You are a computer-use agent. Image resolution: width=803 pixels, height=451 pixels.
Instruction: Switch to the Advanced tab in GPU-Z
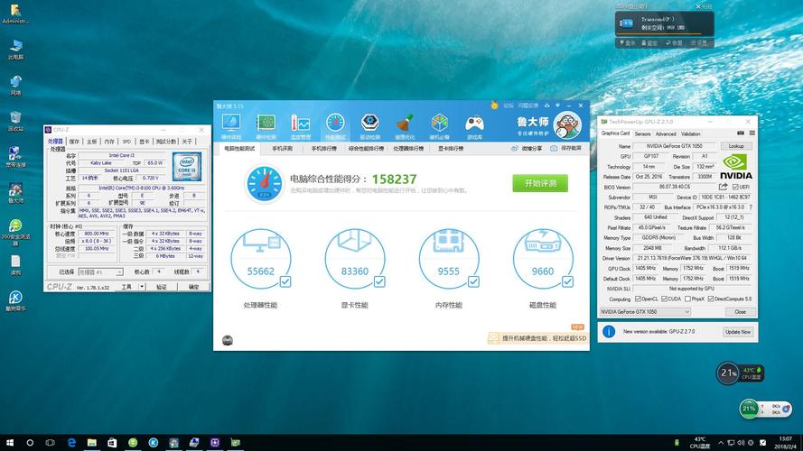point(666,133)
